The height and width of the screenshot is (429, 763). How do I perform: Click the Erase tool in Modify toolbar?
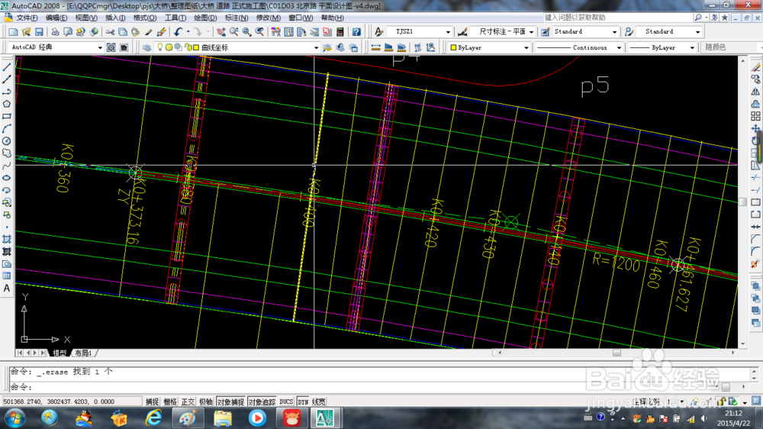pos(755,67)
